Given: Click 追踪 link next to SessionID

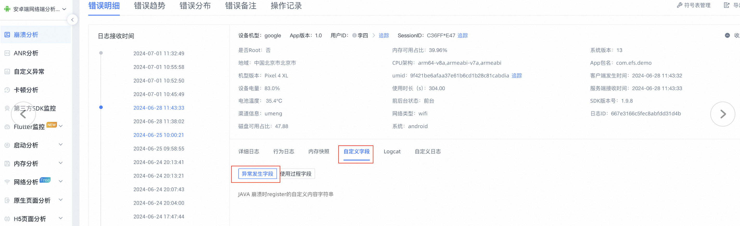Looking at the screenshot, I should tap(463, 35).
